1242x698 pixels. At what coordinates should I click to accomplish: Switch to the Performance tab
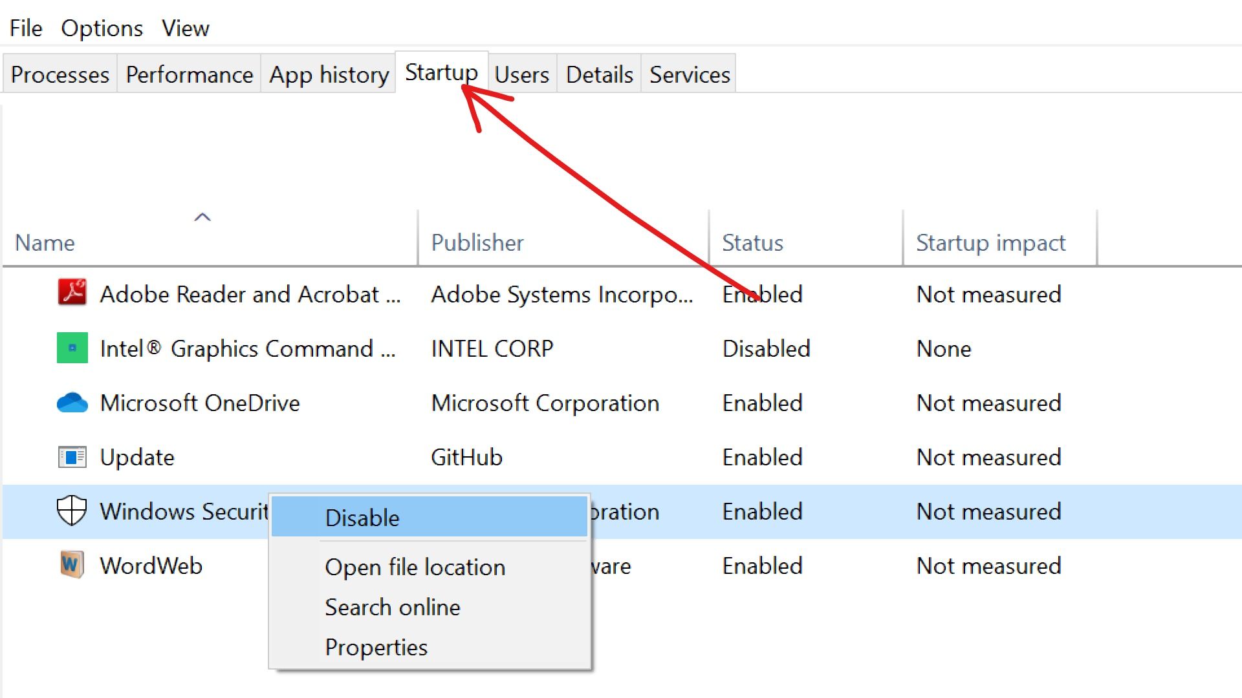click(x=189, y=75)
